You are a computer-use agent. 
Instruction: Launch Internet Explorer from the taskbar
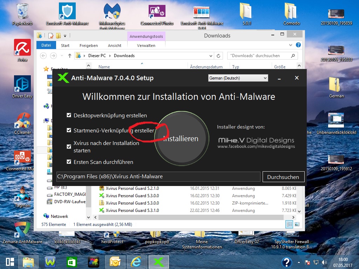(x=136, y=262)
